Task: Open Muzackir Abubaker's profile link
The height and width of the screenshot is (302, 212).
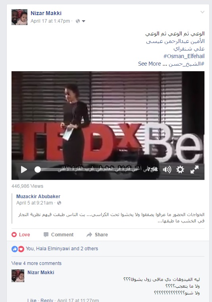Action: coord(38,197)
